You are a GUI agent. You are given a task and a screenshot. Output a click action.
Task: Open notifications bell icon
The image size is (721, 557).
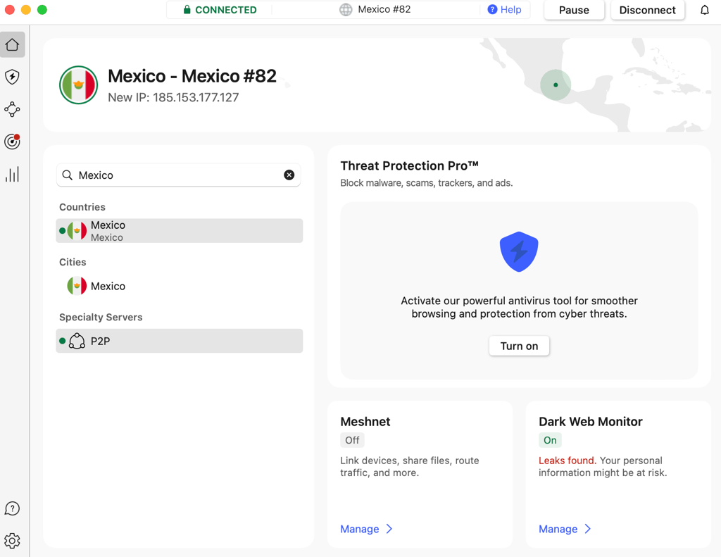[x=704, y=10]
